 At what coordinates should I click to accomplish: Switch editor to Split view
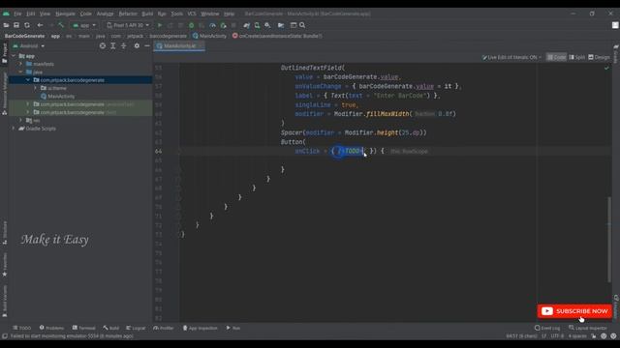pyautogui.click(x=577, y=58)
